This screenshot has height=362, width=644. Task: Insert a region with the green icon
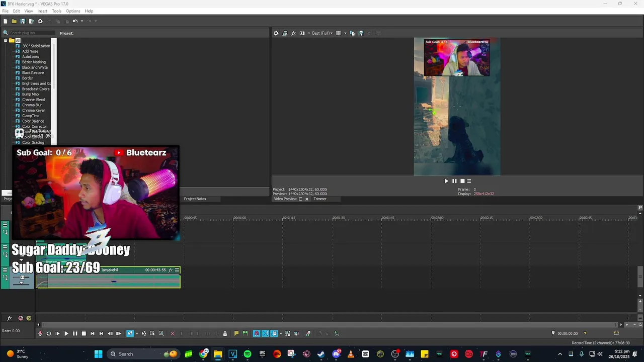pos(245,333)
